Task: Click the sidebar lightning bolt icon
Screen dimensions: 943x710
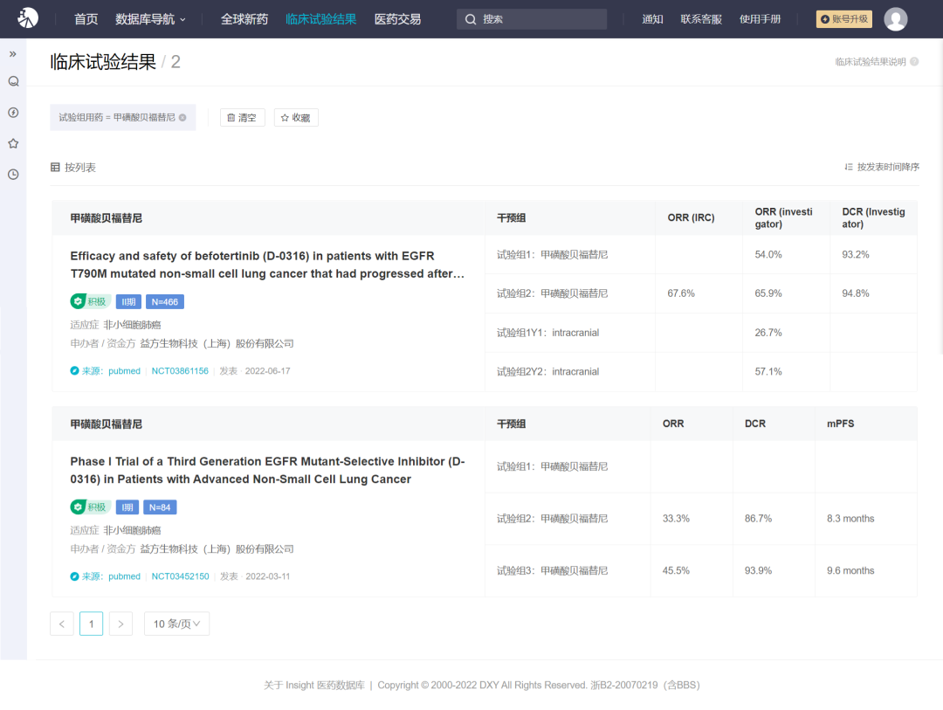Action: (x=13, y=113)
